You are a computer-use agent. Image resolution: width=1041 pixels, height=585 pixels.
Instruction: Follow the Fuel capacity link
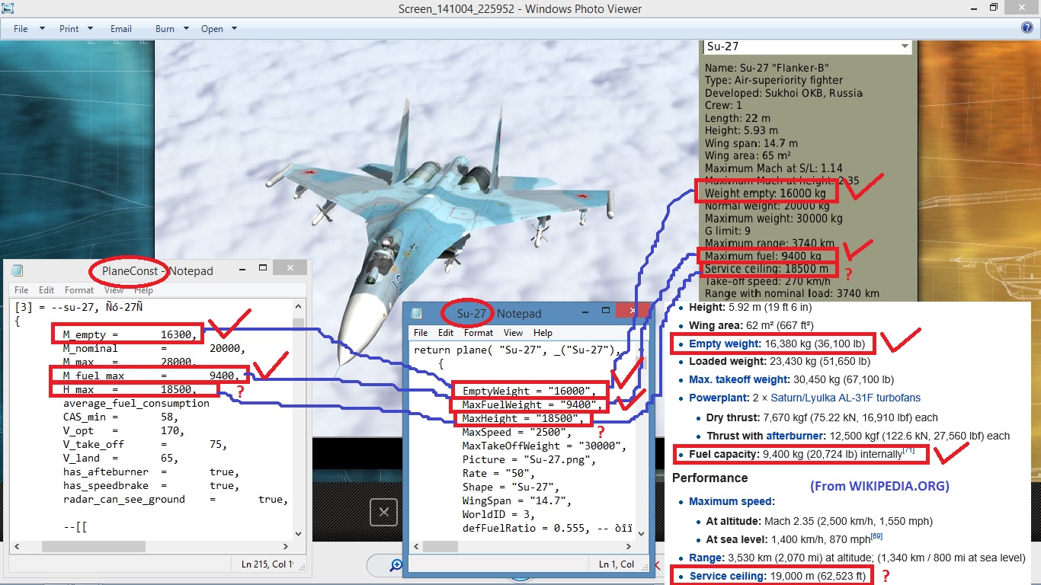(724, 454)
